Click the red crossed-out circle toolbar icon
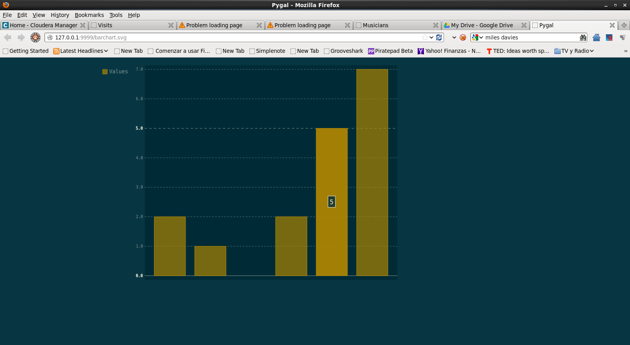Viewport: 630px width, 345px height. pyautogui.click(x=463, y=37)
